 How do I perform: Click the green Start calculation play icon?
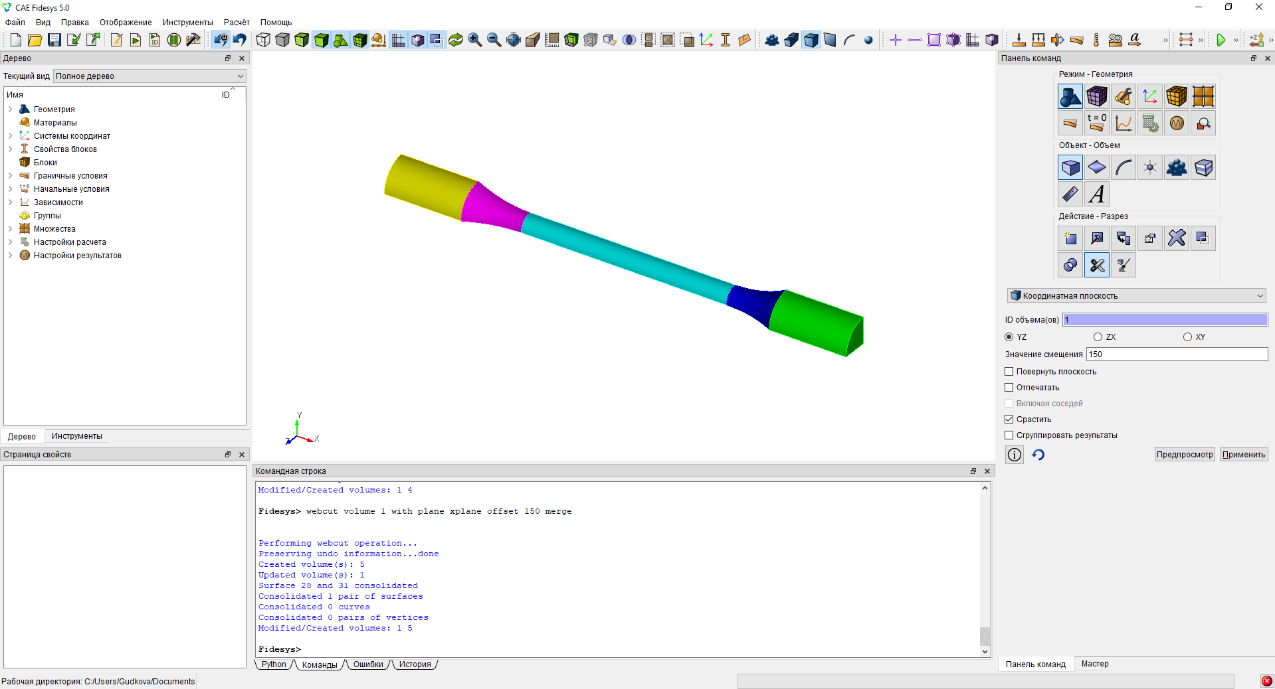1221,40
